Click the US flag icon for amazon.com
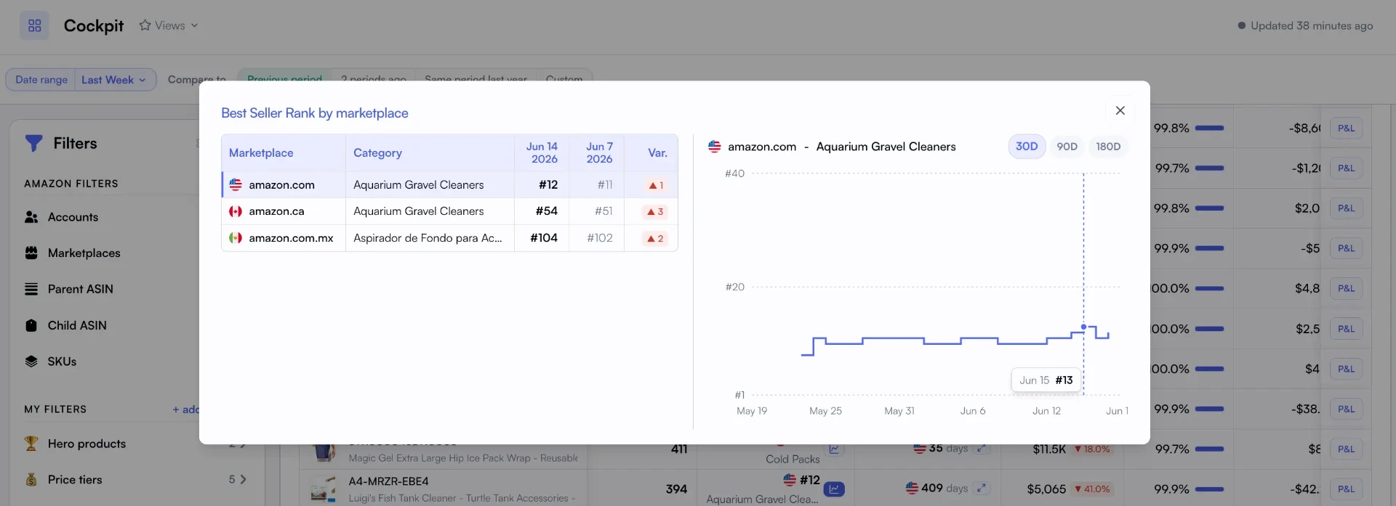The height and width of the screenshot is (506, 1396). (x=236, y=184)
